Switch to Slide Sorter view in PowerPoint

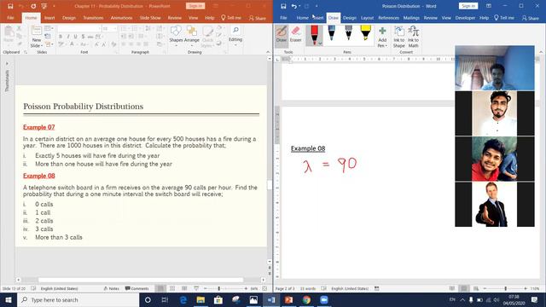click(172, 288)
